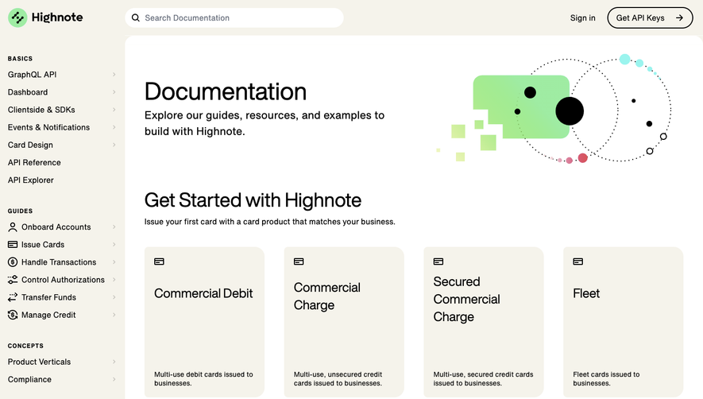703x399 pixels.
Task: Open Issue Cards guide
Action: click(x=43, y=245)
